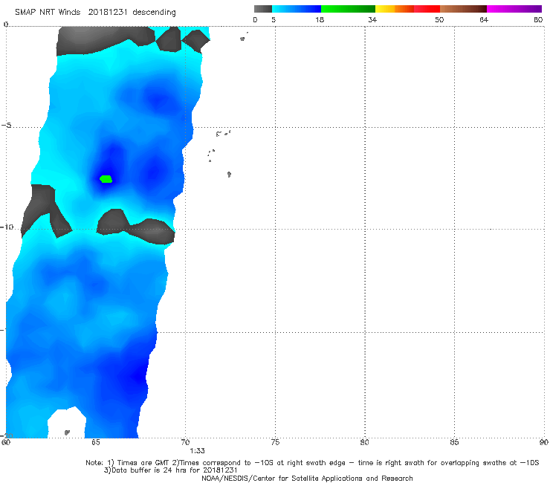The width and height of the screenshot is (550, 483).
Task: Pick the green 18–34 segment of the color bar
Action: click(348, 9)
